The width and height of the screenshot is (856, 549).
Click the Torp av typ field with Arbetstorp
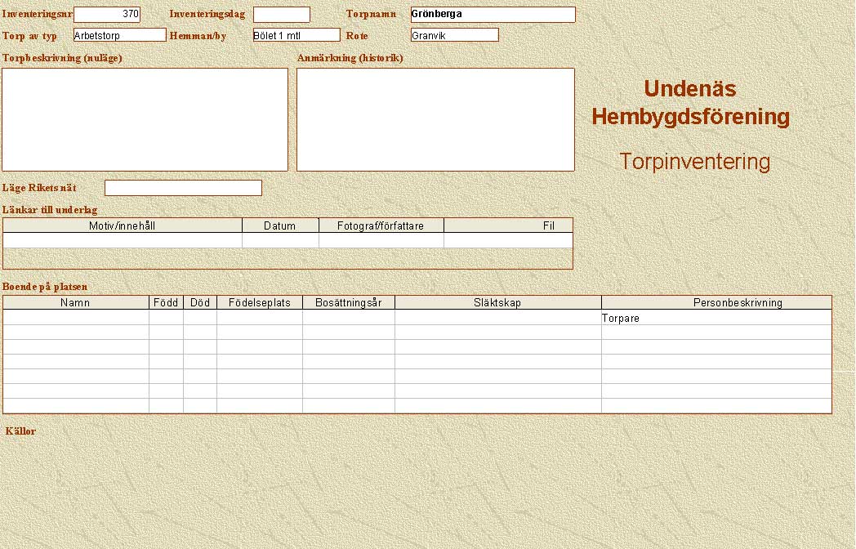click(x=119, y=35)
